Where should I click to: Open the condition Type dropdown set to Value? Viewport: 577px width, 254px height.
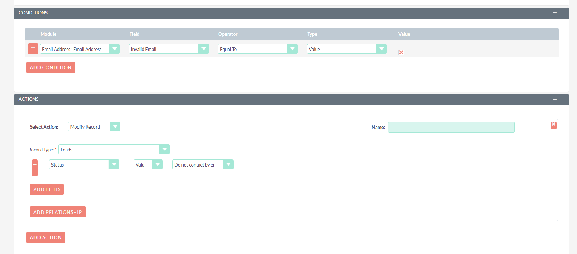coord(346,49)
